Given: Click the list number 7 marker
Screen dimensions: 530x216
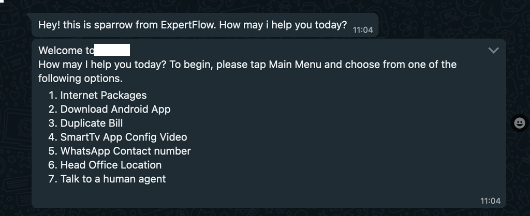Looking at the screenshot, I should (52, 179).
